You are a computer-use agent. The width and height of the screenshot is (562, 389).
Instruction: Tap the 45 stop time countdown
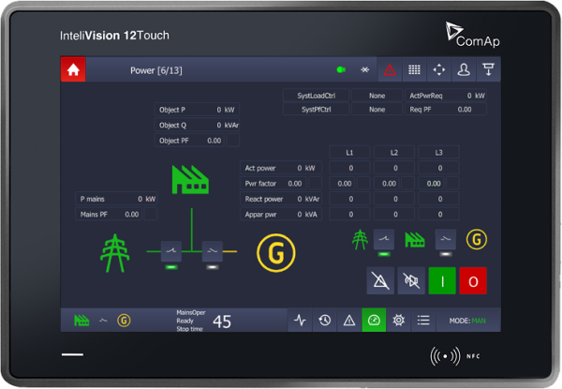[222, 322]
